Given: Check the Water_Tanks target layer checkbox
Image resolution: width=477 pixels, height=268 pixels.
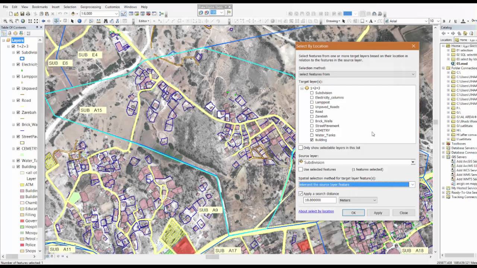Looking at the screenshot, I should click(312, 135).
